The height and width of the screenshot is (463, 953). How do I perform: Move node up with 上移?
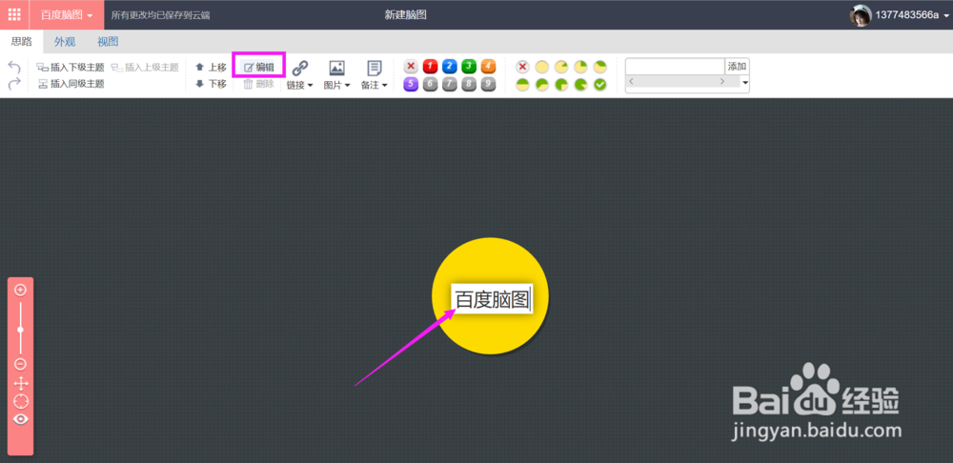point(211,68)
